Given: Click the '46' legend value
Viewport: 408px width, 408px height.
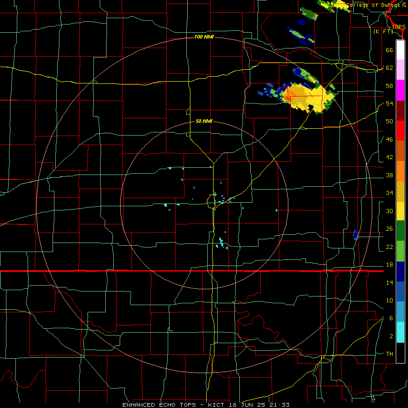Looking at the screenshot, I should [x=389, y=140].
